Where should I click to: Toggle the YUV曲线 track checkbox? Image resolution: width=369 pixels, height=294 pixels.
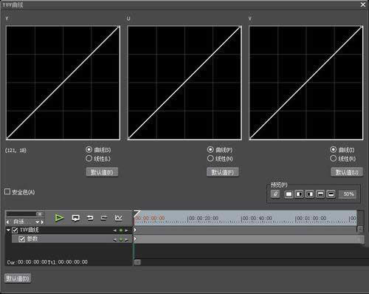tap(15, 230)
